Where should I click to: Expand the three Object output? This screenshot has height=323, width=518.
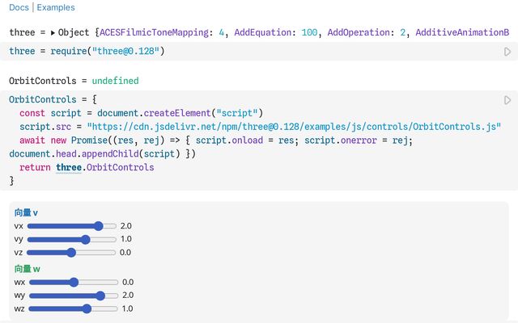point(53,33)
